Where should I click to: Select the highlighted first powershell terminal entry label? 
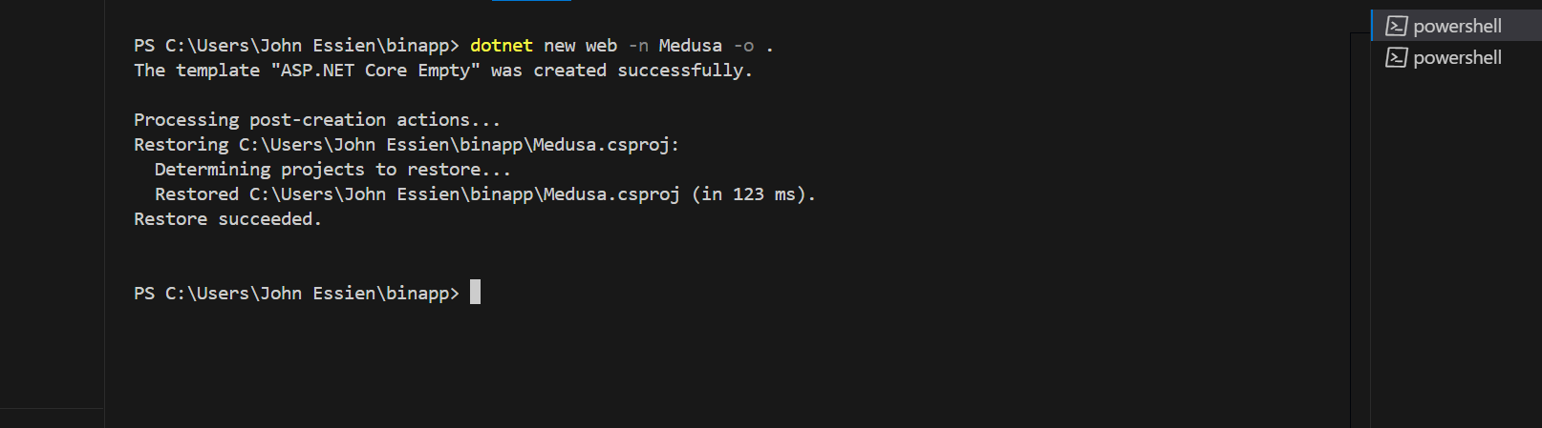pos(1457,26)
